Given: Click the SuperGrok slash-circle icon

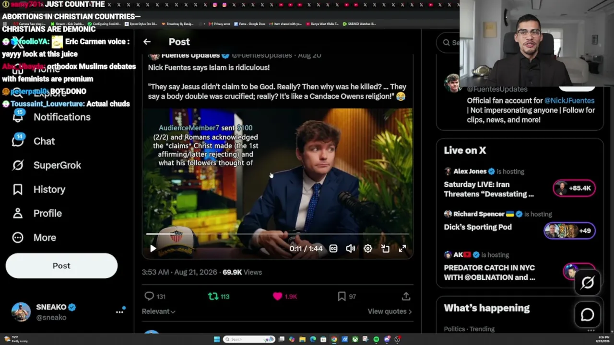Looking at the screenshot, I should 18,165.
